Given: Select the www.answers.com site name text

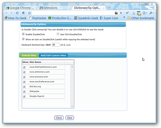Looking at the screenshot, I should [x=39, y=77].
